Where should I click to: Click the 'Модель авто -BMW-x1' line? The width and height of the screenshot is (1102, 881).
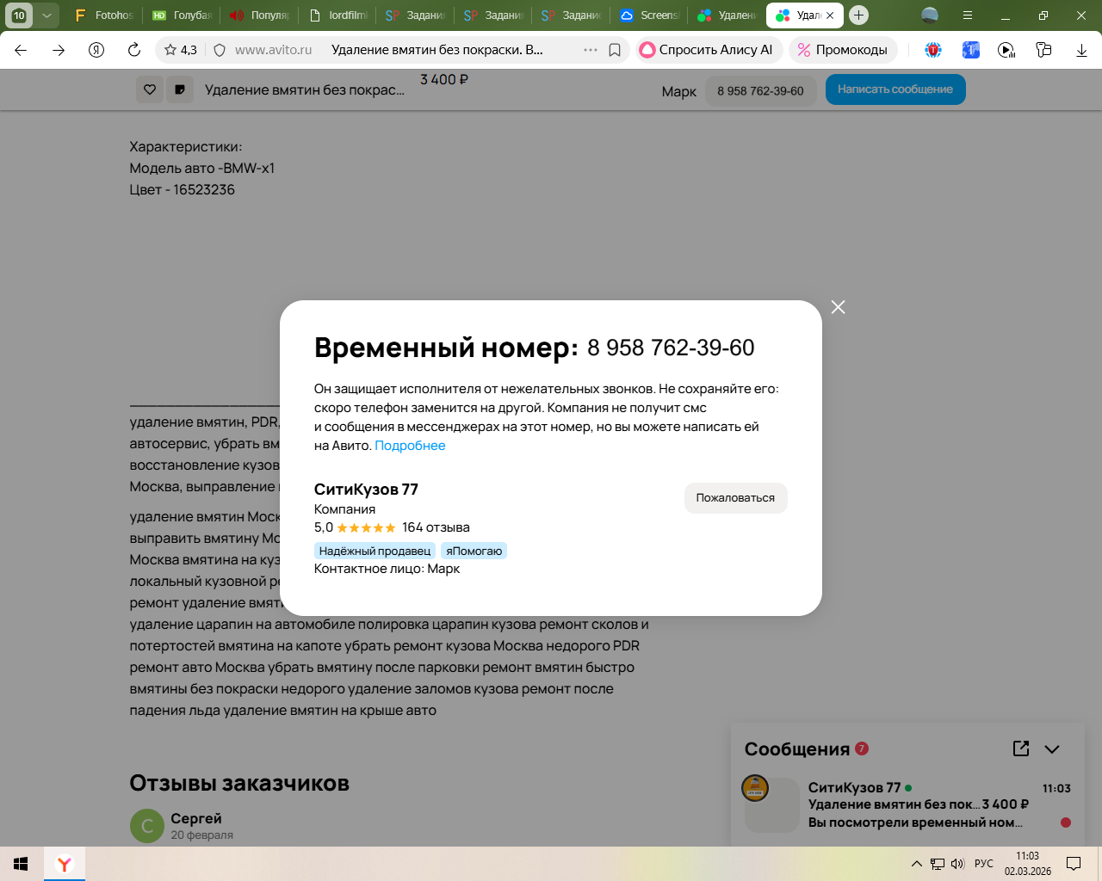point(202,169)
